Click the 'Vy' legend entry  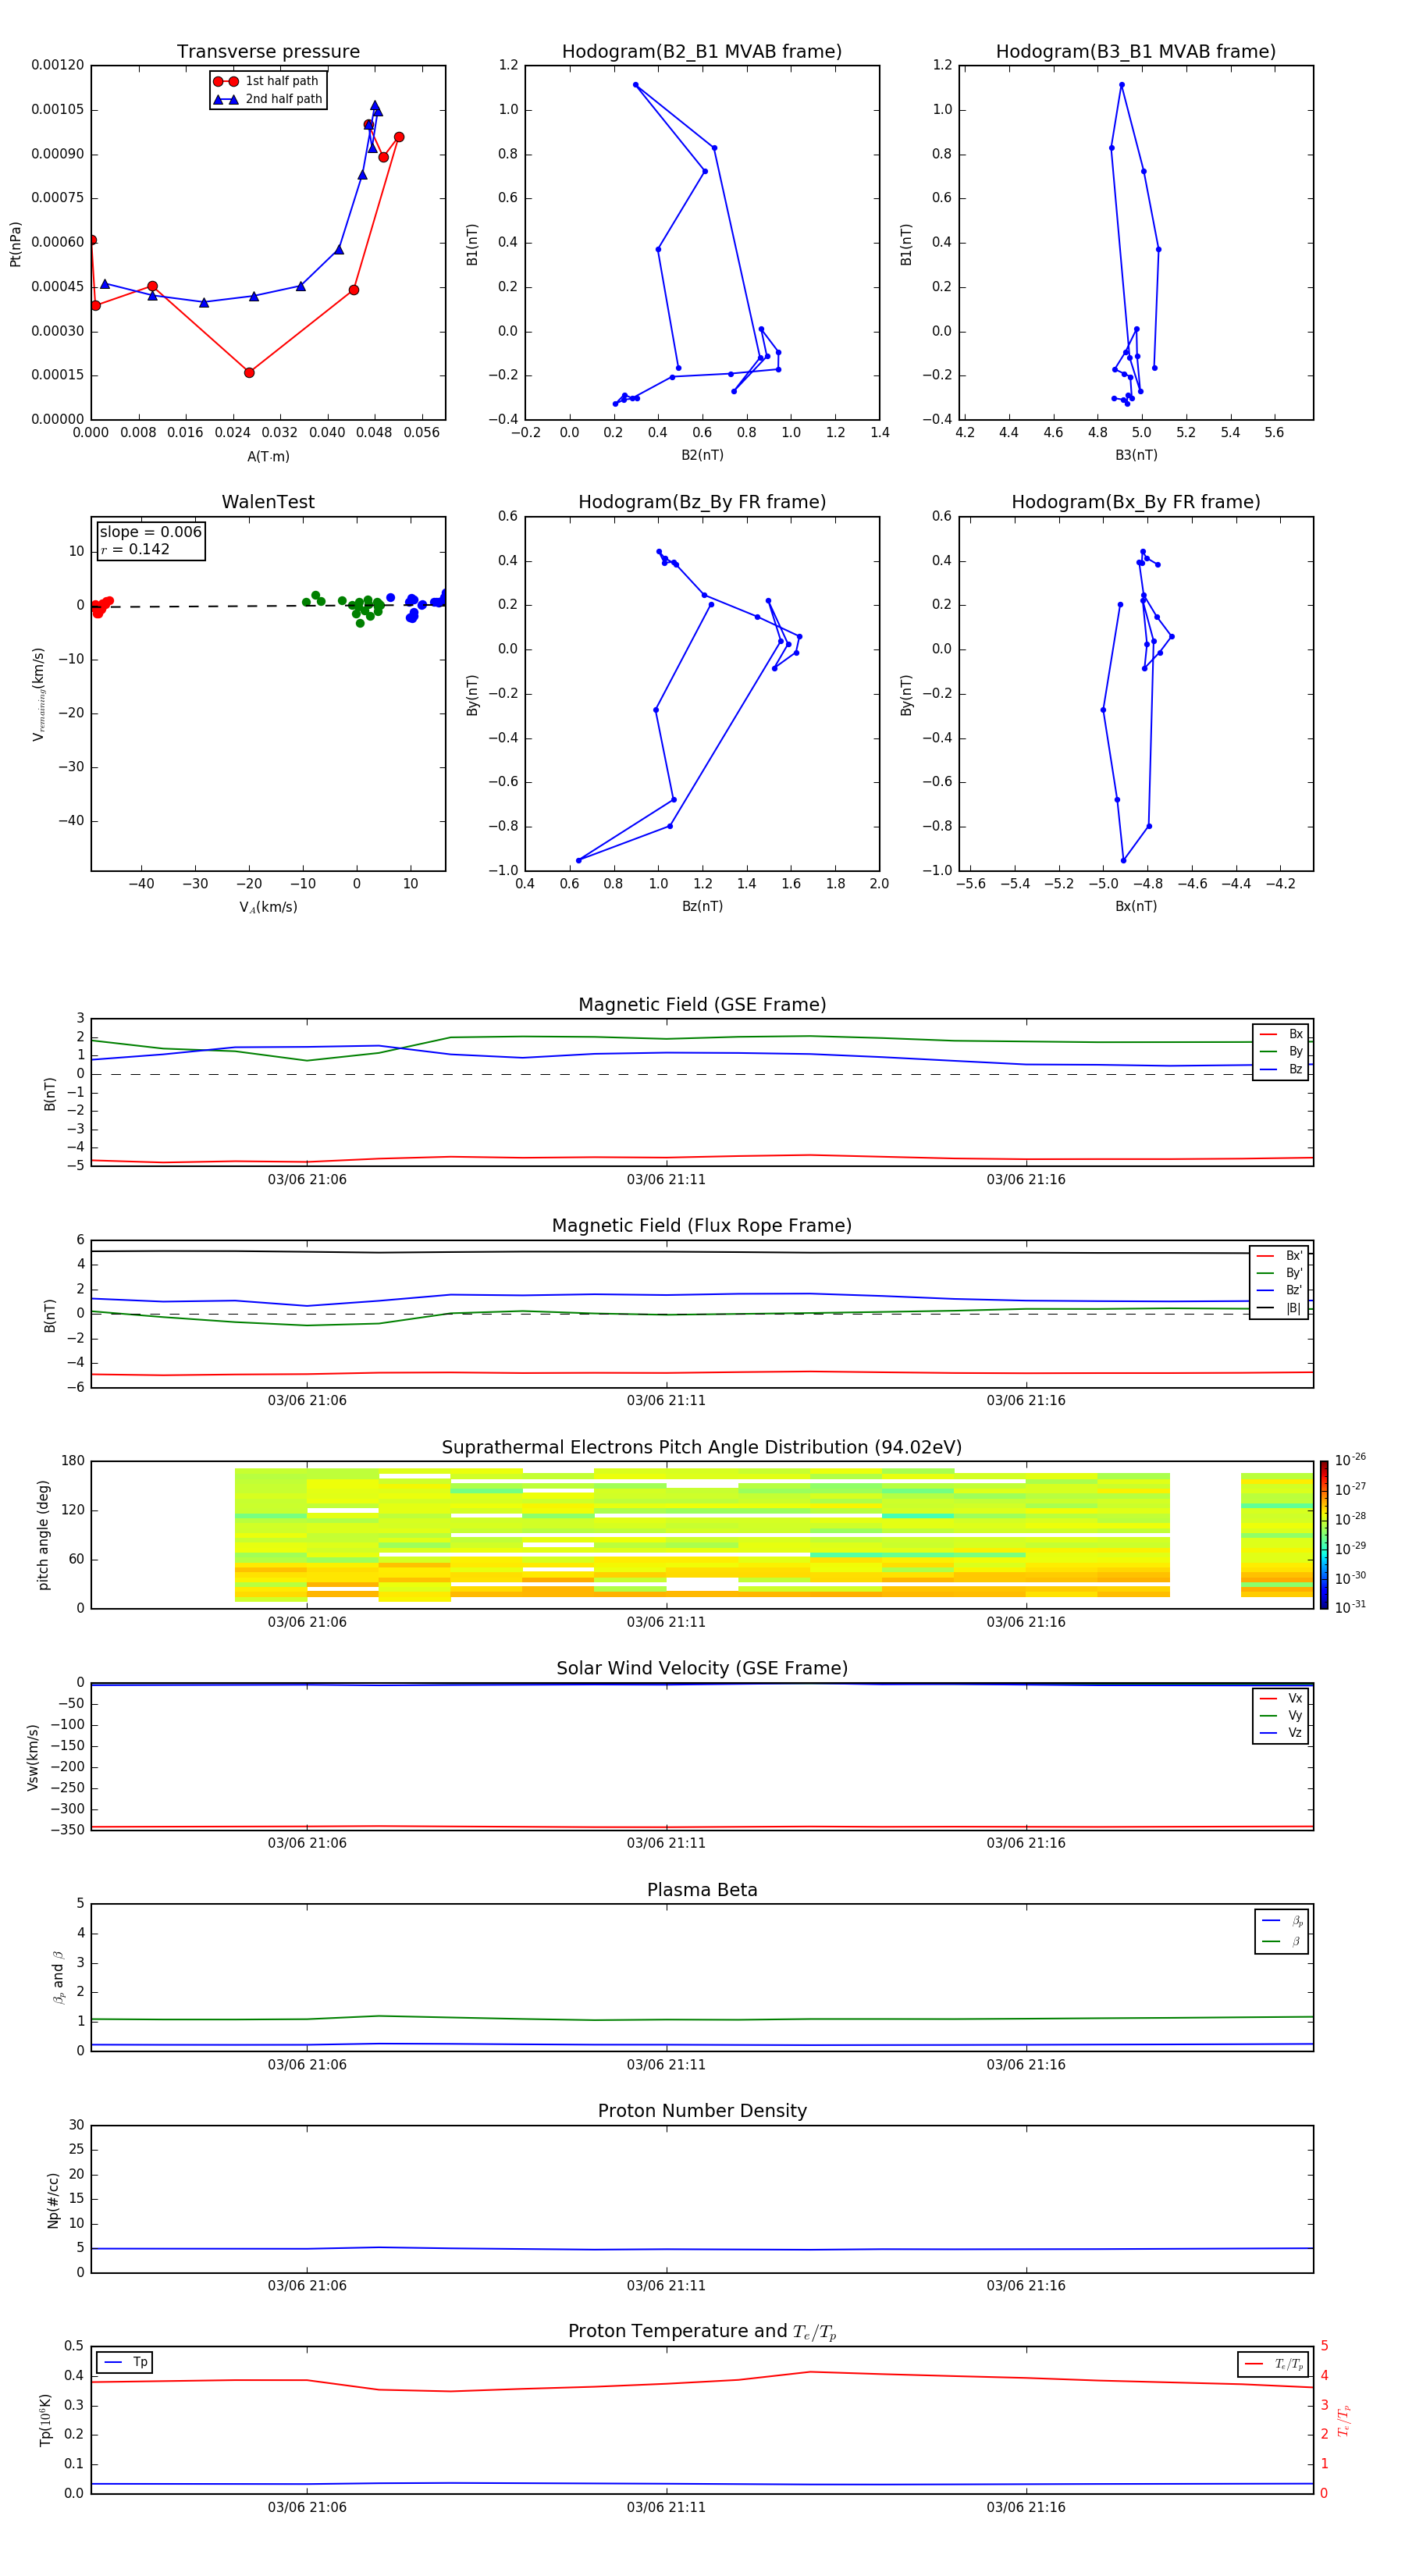pos(1282,1715)
